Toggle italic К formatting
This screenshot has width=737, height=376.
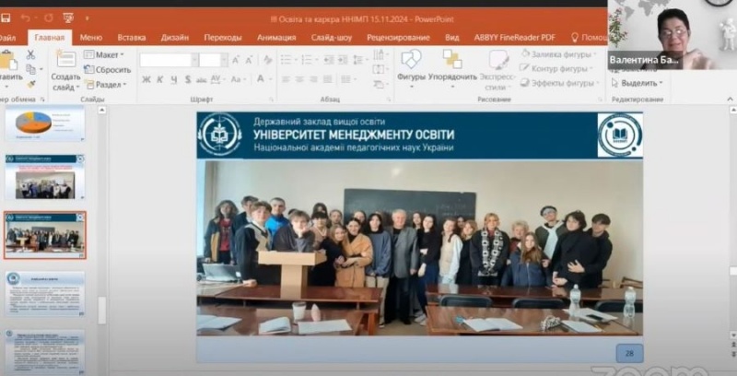pyautogui.click(x=160, y=79)
